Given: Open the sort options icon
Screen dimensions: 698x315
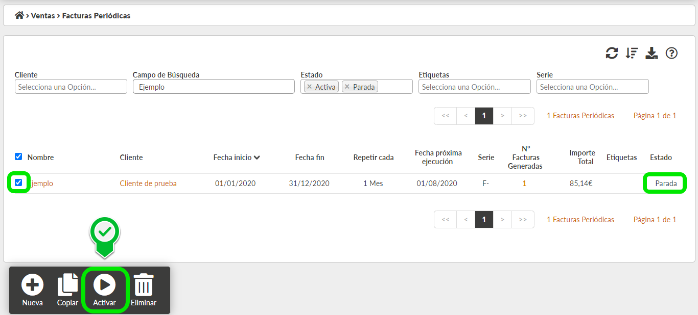Looking at the screenshot, I should 632,52.
